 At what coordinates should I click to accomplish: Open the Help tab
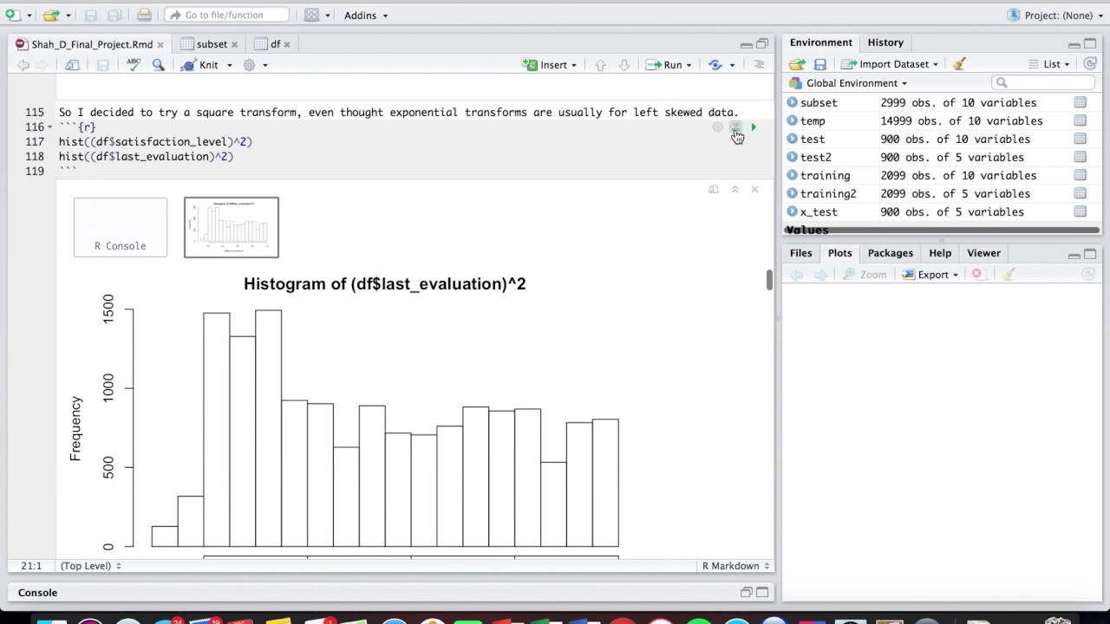point(940,253)
